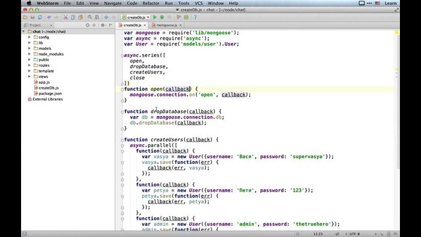Screen dimensions: 421x237
Task: Click the Copy toolbar icon
Action: tap(73, 17)
